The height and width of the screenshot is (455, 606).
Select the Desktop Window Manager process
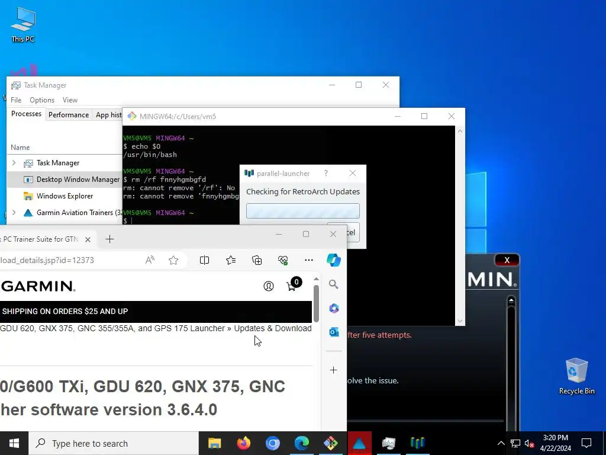click(65, 180)
